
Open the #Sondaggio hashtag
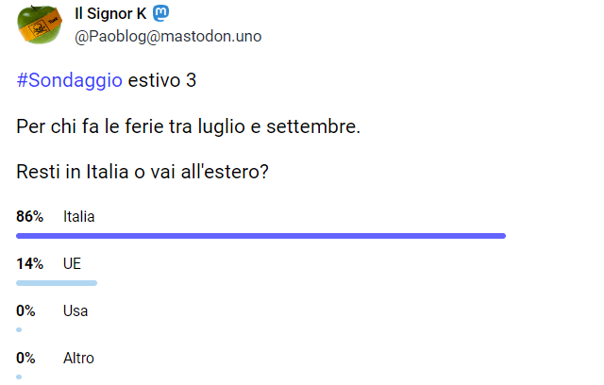point(69,81)
